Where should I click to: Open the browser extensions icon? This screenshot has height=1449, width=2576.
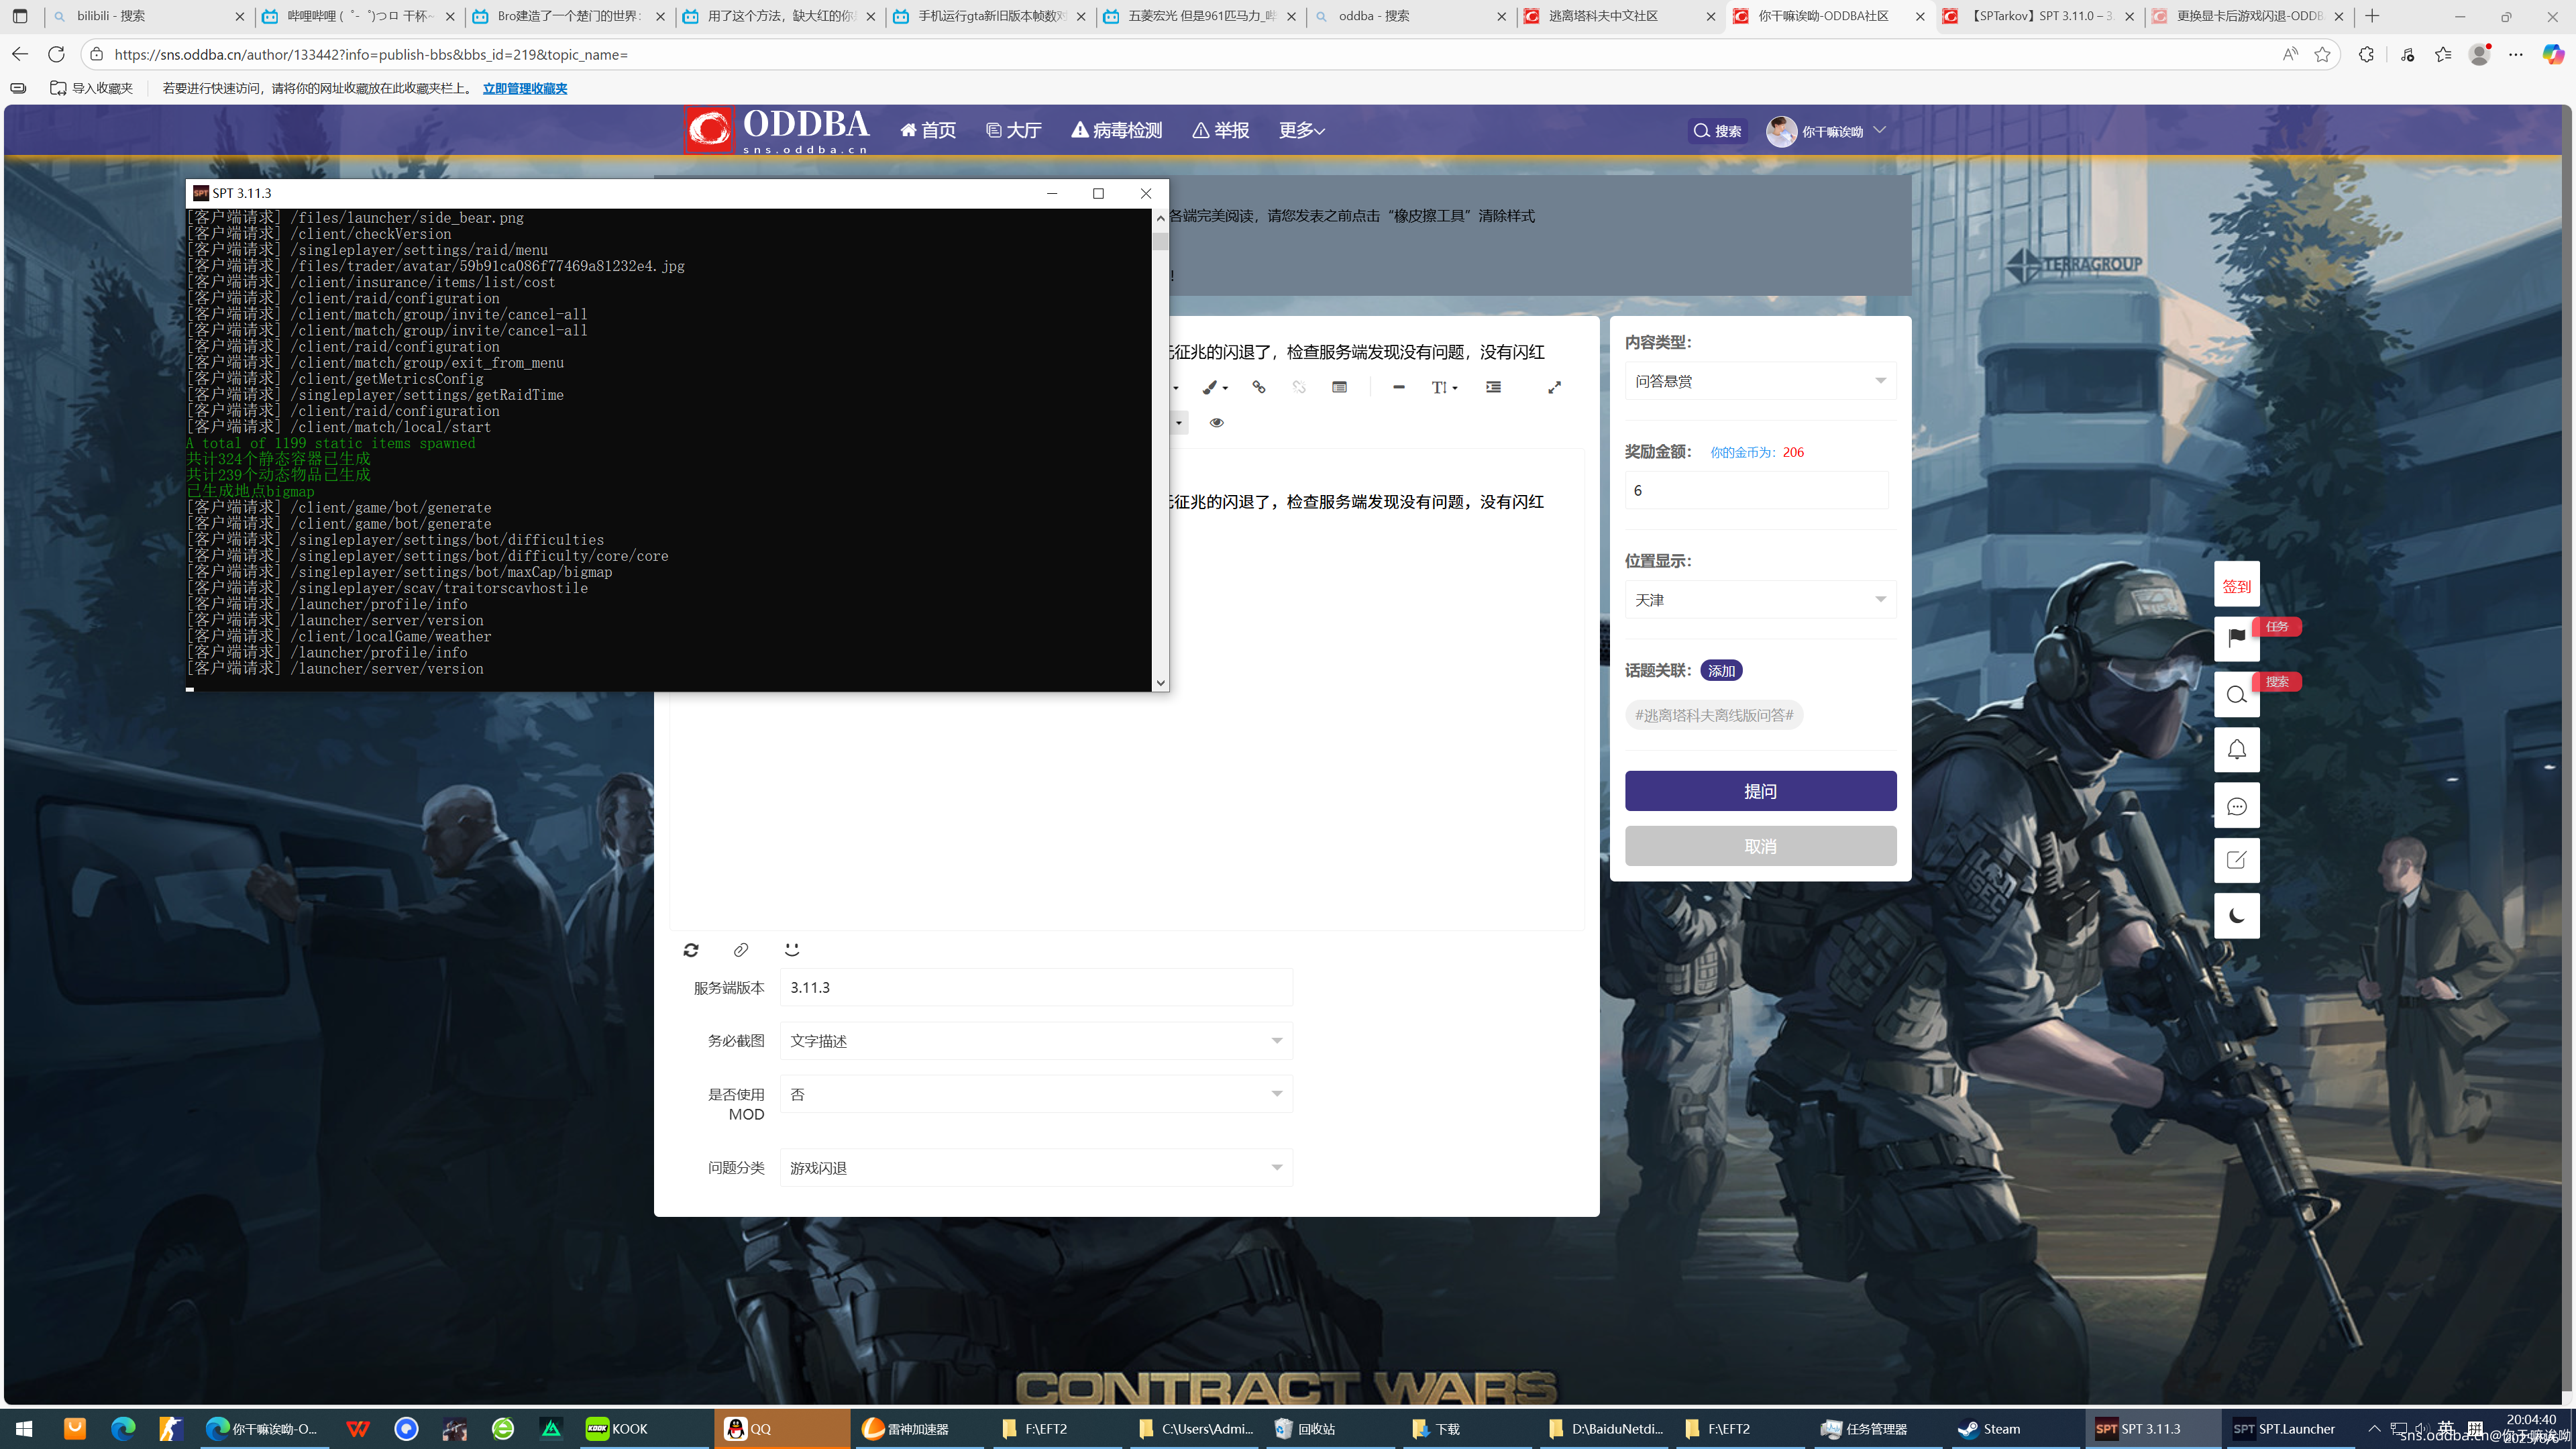(2366, 54)
